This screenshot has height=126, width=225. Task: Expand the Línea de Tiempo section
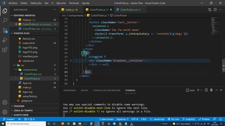click(x=34, y=111)
